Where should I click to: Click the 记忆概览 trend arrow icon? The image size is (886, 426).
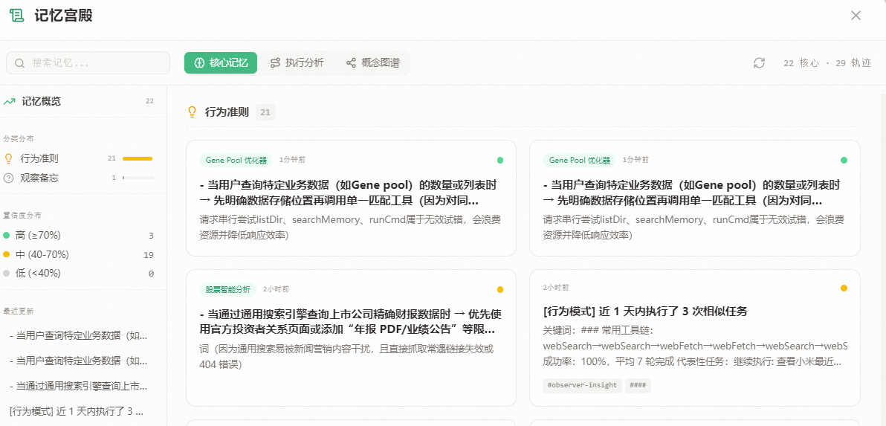click(x=10, y=101)
